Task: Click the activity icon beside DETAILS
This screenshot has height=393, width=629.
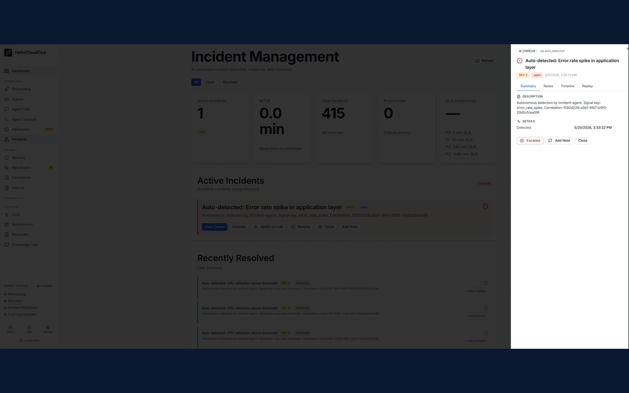Action: 518,121
